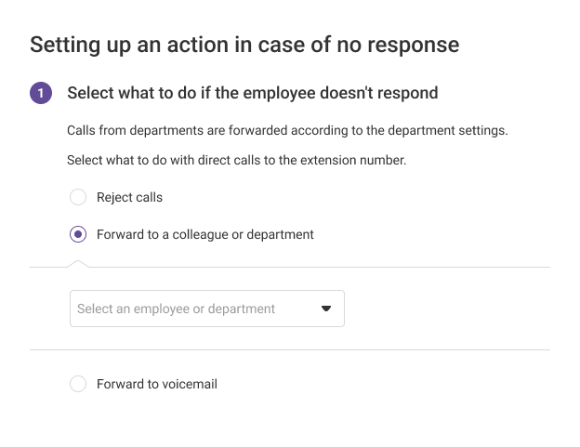Click the dropdown arrow caret
Viewport: 580px width, 447px height.
pos(326,309)
